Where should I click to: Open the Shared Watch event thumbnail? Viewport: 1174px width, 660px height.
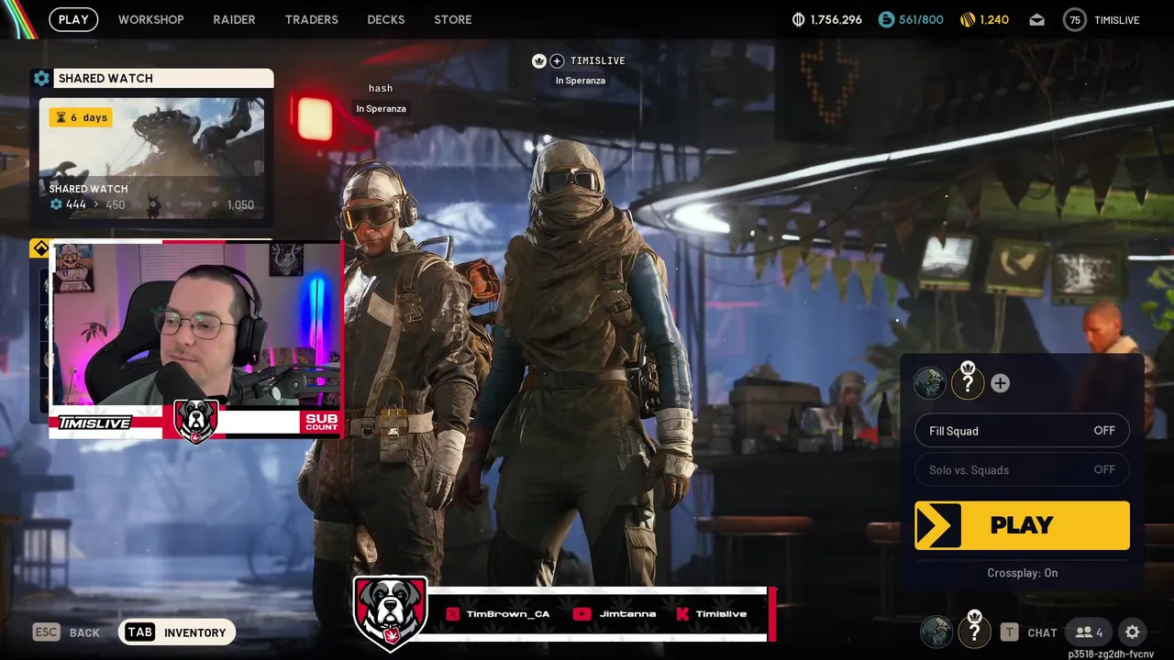pos(151,158)
